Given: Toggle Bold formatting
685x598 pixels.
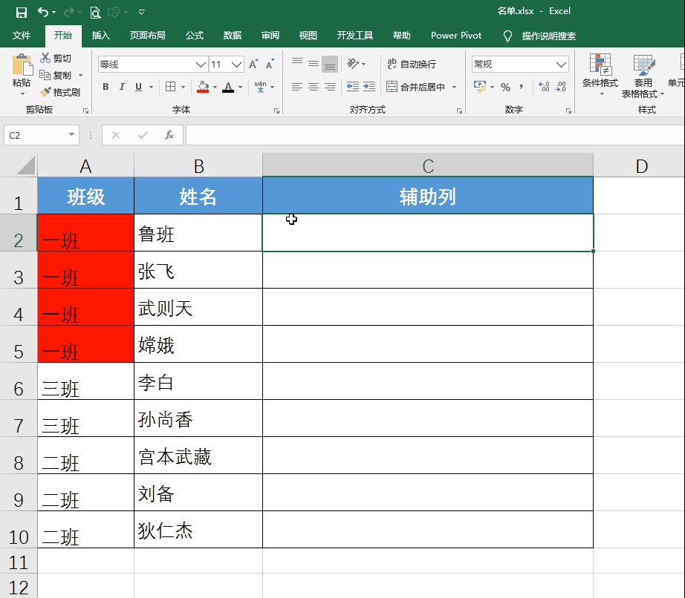Looking at the screenshot, I should point(105,87).
